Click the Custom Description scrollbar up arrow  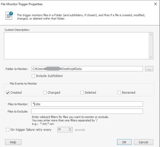151,34
